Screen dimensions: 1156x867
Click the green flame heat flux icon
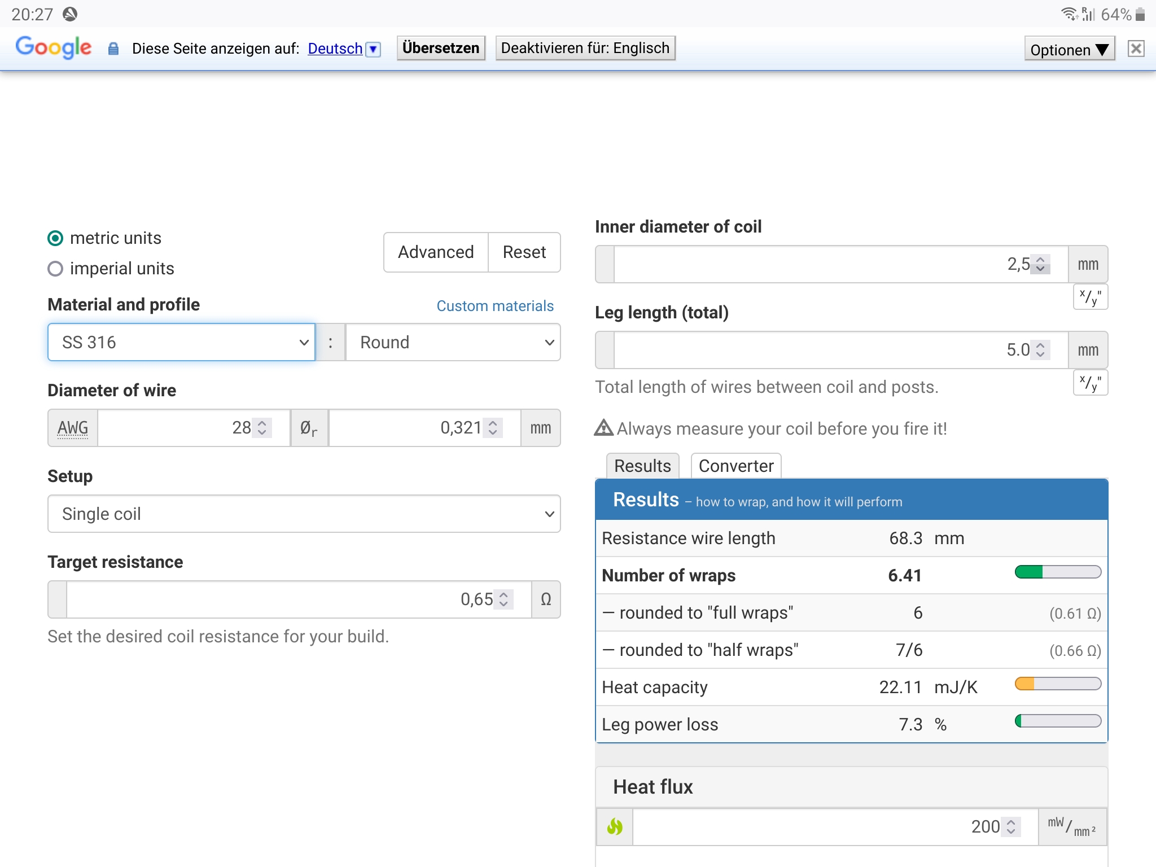[x=615, y=827]
